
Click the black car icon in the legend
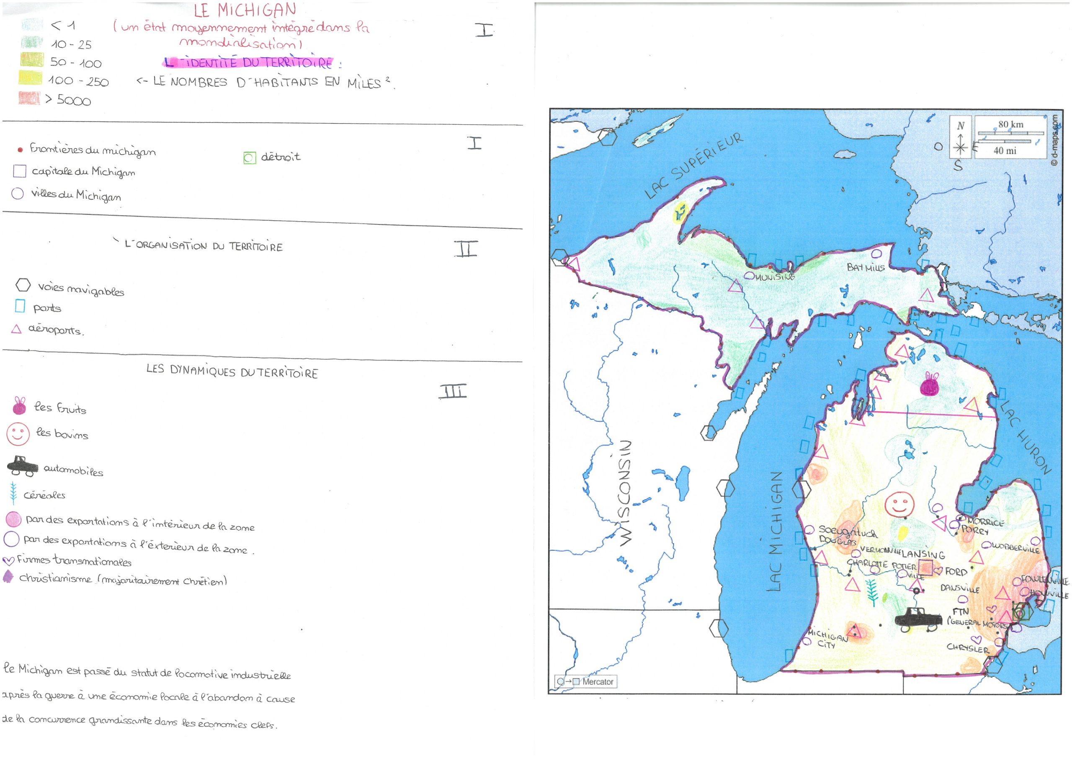(x=23, y=466)
